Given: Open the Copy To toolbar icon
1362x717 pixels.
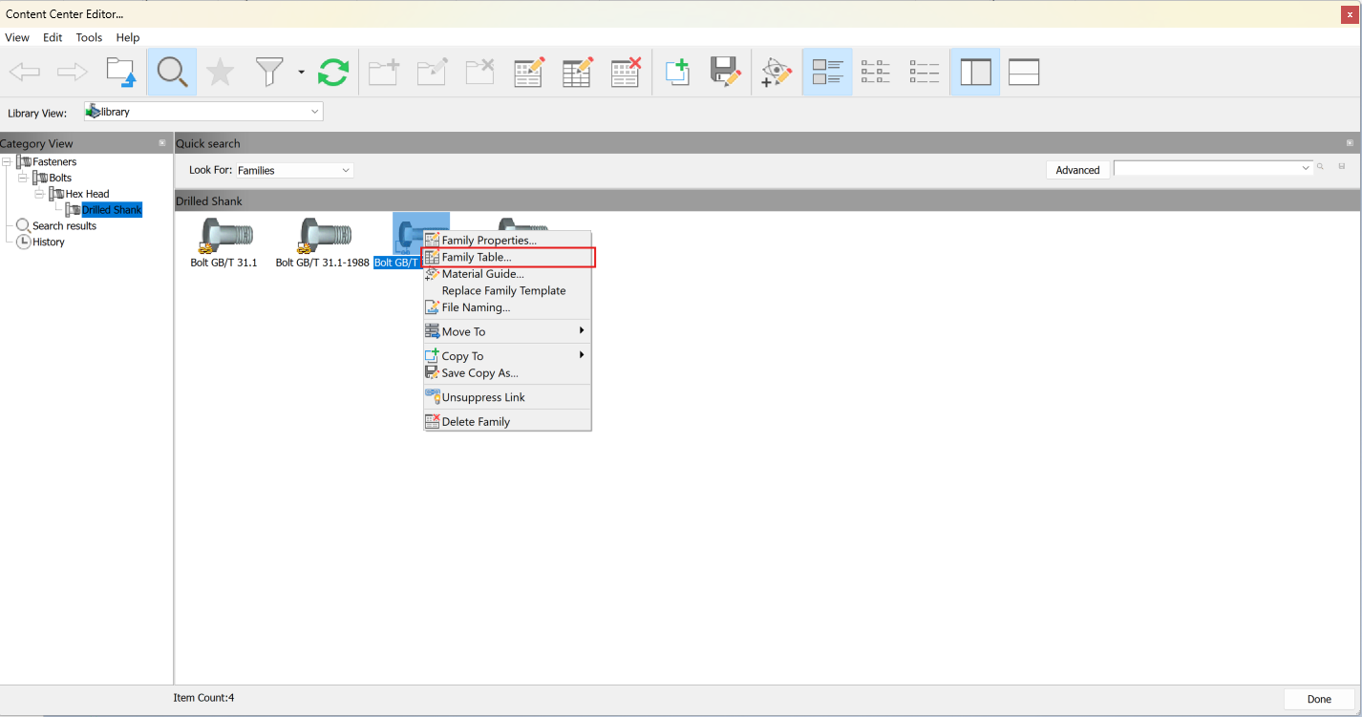Looking at the screenshot, I should point(677,72).
